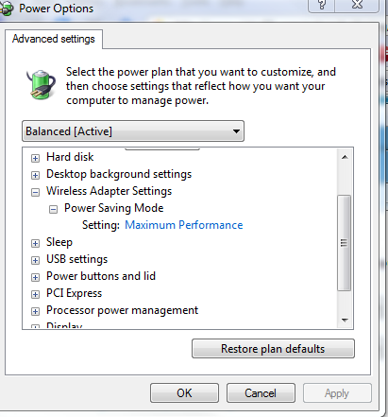Click the settings list scrollbar thumb

coord(345,243)
